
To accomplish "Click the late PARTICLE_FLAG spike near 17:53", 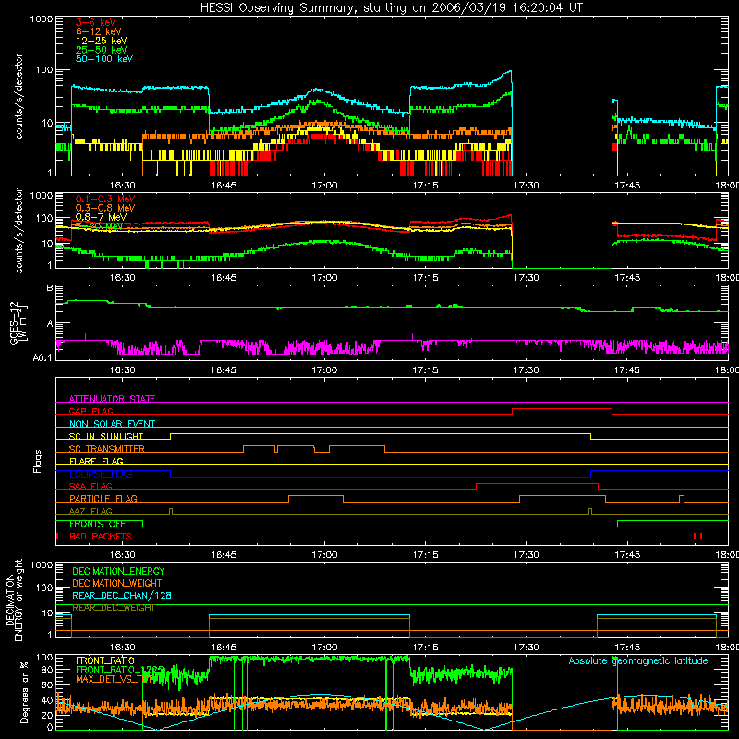I will [682, 499].
